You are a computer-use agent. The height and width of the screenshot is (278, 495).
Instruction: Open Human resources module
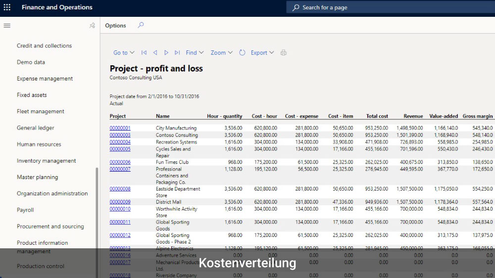(x=39, y=144)
